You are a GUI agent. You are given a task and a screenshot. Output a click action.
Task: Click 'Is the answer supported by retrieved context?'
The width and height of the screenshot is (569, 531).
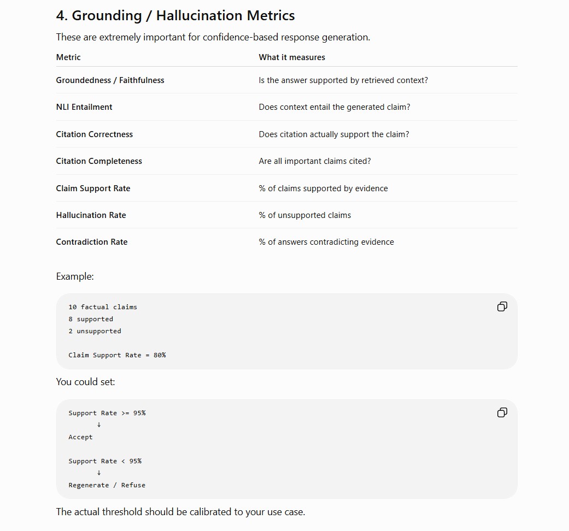point(343,80)
